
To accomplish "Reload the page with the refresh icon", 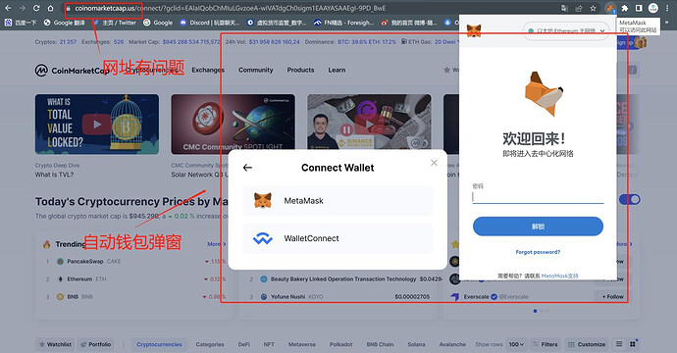I will pyautogui.click(x=36, y=8).
